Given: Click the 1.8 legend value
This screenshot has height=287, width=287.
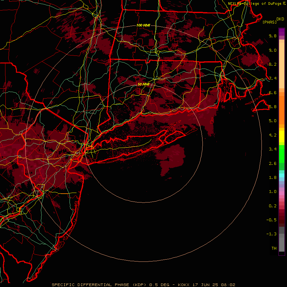Looking at the screenshot, I should [x=273, y=178].
